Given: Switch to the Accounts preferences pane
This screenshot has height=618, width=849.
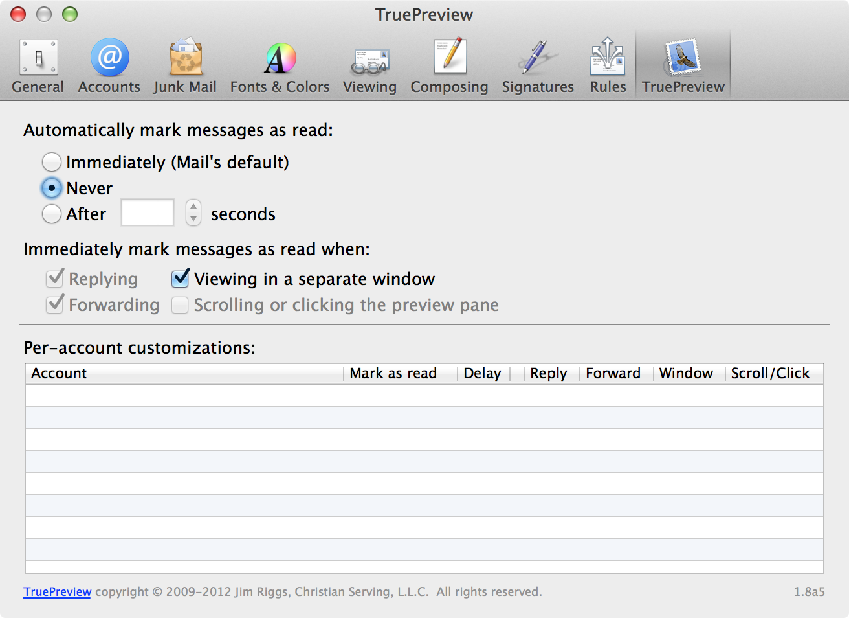Looking at the screenshot, I should tap(109, 66).
